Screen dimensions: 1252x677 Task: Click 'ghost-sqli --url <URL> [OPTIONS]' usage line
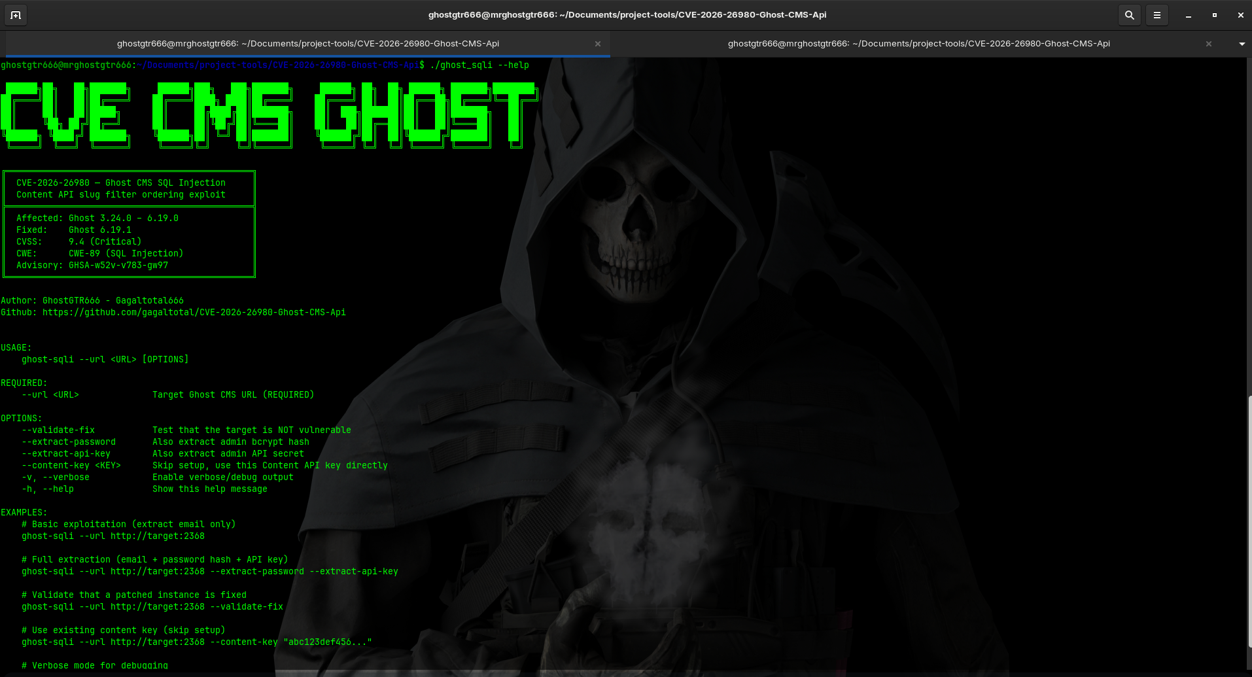tap(105, 360)
